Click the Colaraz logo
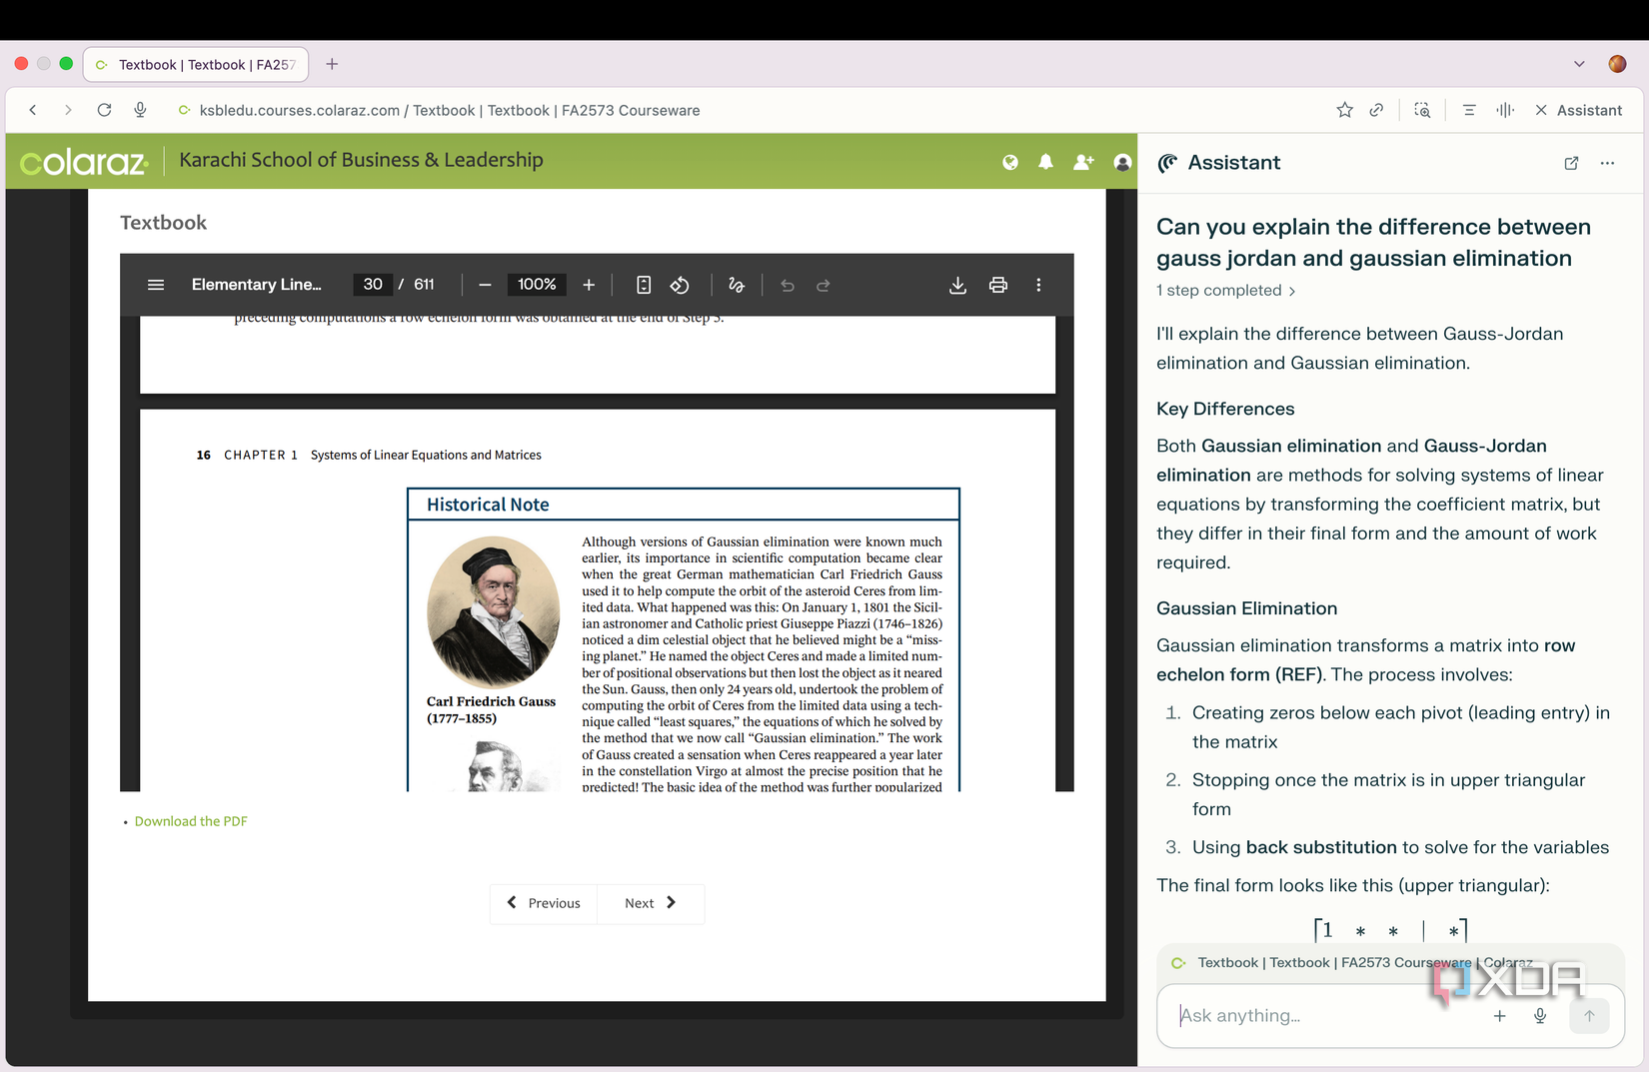The width and height of the screenshot is (1649, 1072). pos(84,162)
